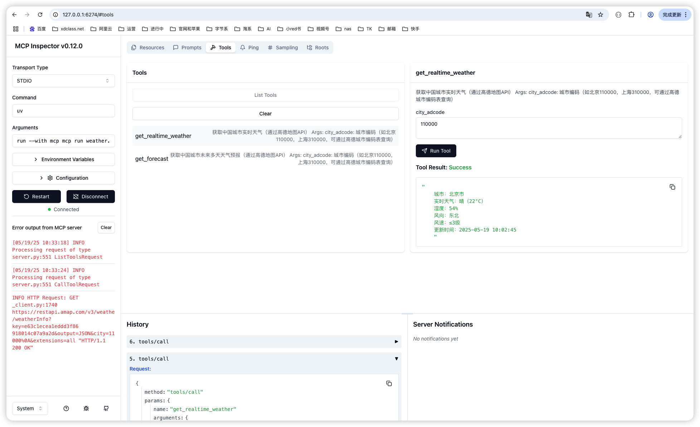Bookmark this page with the star icon

601,15
